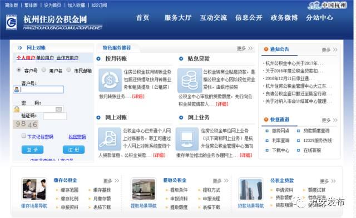Expand 更多 in 通知公告 panel
Image resolution: width=356 pixels, height=218 pixels.
pos(330,49)
